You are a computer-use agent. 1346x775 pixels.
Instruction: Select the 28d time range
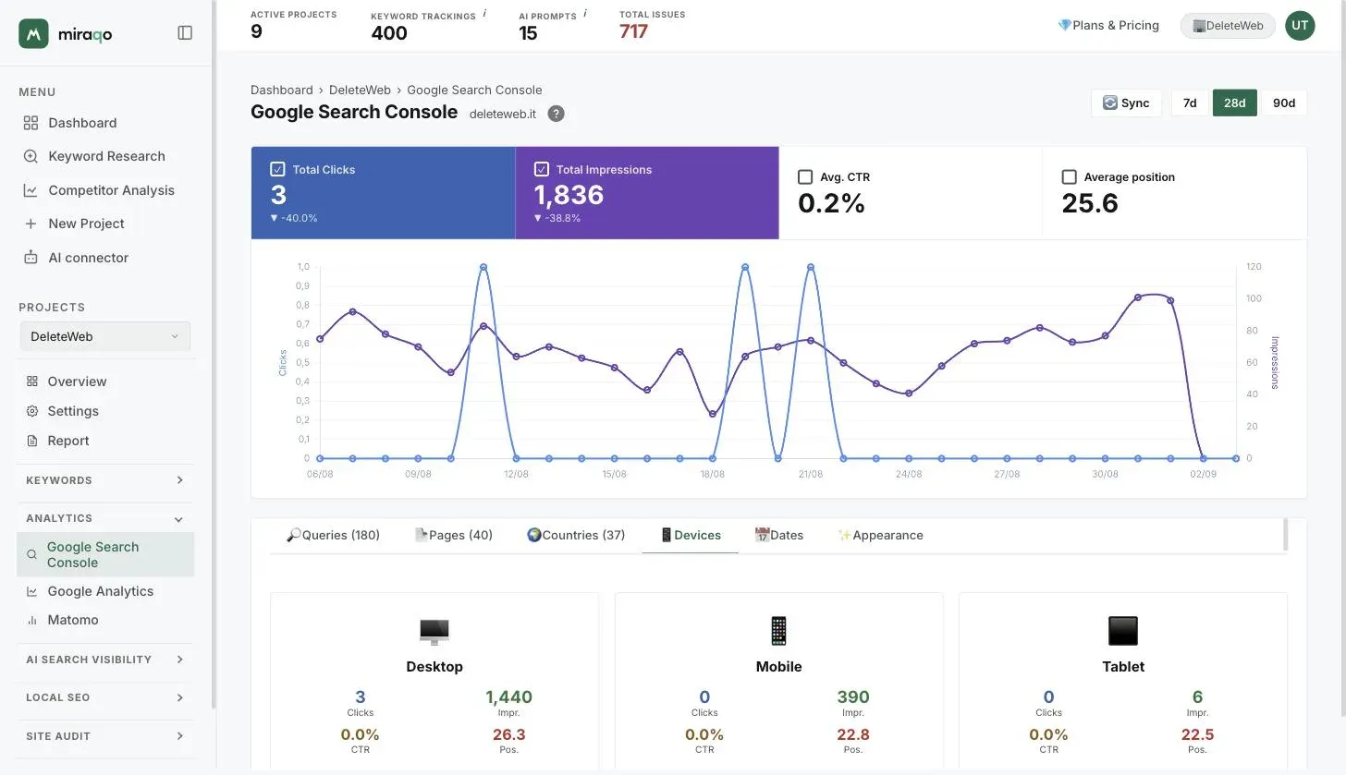pyautogui.click(x=1235, y=103)
